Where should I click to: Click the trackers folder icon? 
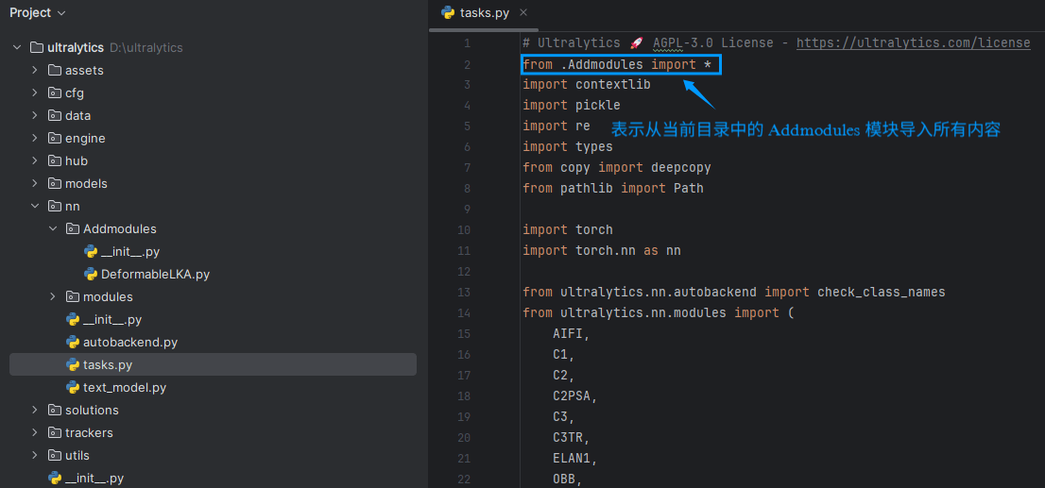click(55, 433)
